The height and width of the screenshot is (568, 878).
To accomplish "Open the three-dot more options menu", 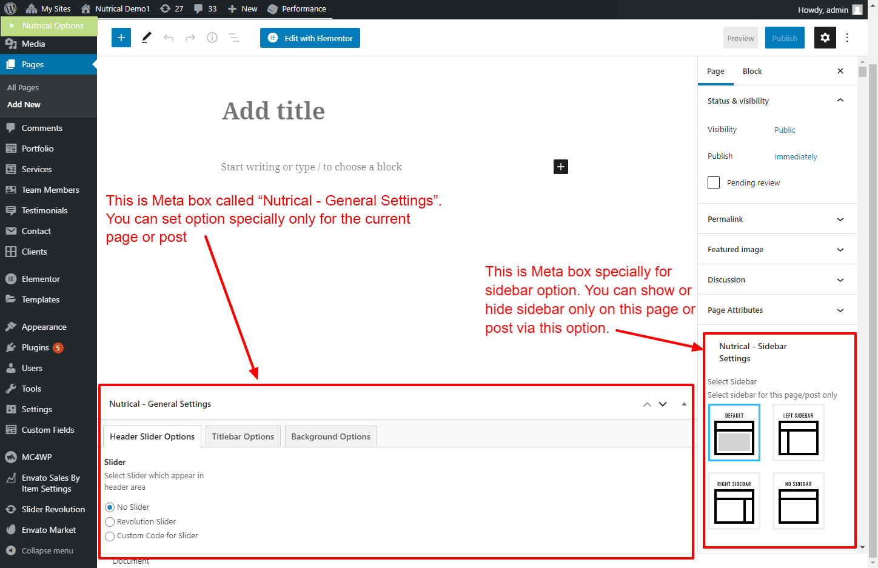I will tap(847, 38).
